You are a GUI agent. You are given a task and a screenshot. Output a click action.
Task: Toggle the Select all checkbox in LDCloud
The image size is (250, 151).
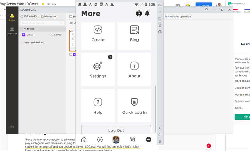tap(71, 16)
